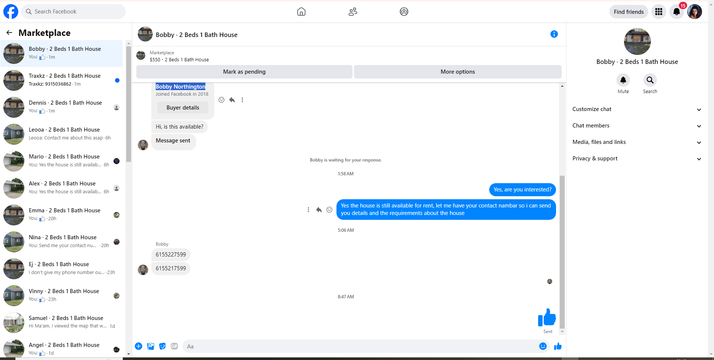The height and width of the screenshot is (360, 714).
Task: Reply to the Bobby Northington card
Action: 232,100
